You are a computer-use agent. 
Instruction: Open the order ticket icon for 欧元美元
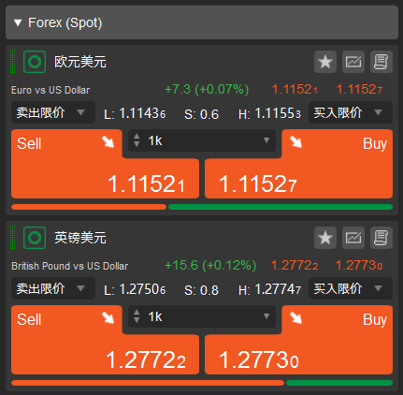point(381,62)
